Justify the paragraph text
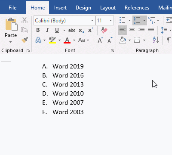 [151, 30]
